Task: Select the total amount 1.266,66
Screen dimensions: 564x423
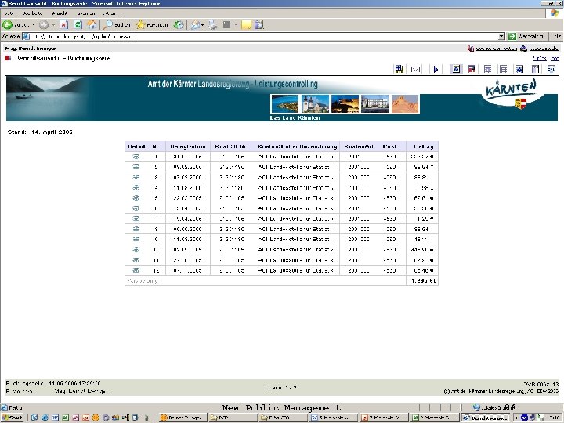Action: [424, 280]
